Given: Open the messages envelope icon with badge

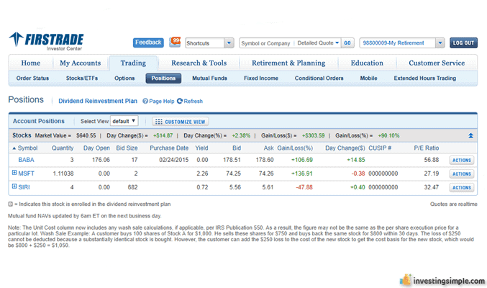Looking at the screenshot, I should (175, 42).
